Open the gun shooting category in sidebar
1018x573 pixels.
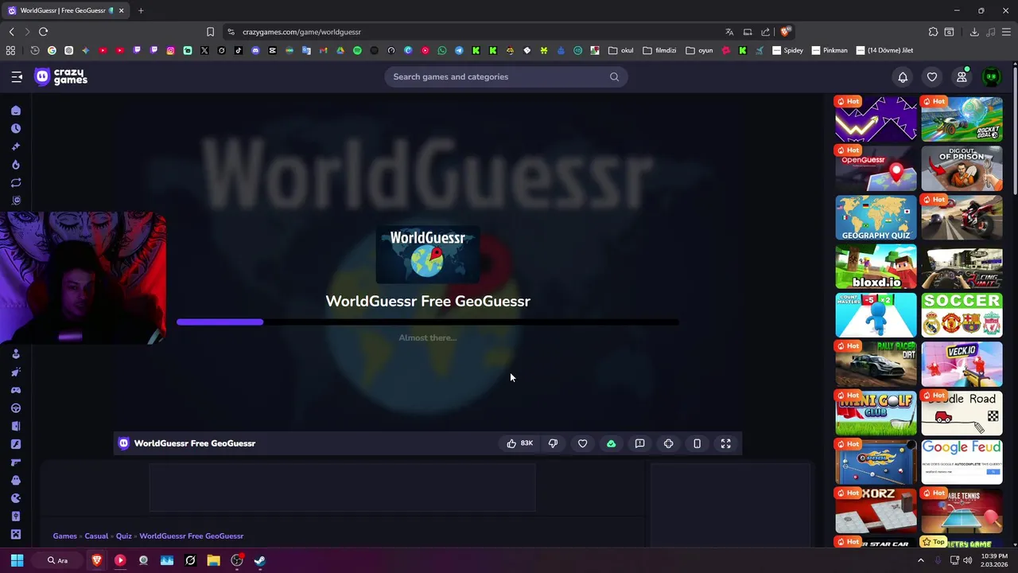(x=16, y=462)
